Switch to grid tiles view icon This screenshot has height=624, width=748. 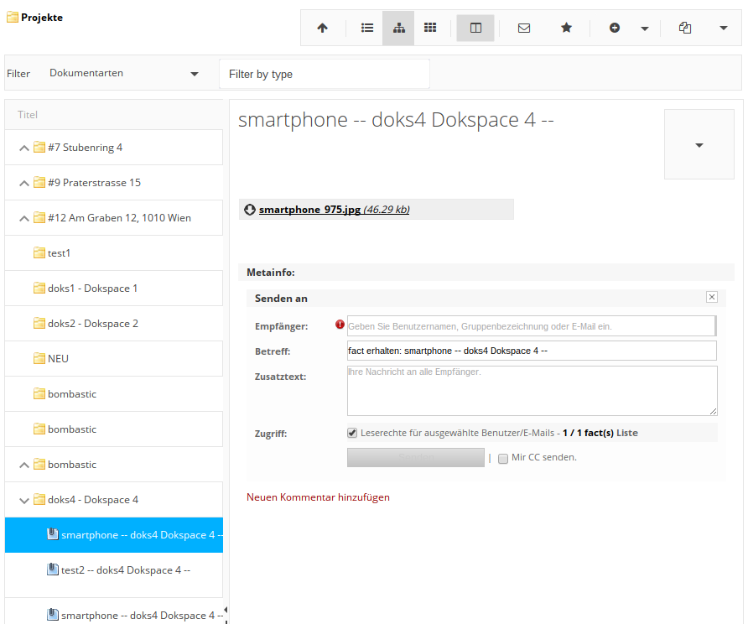click(430, 28)
